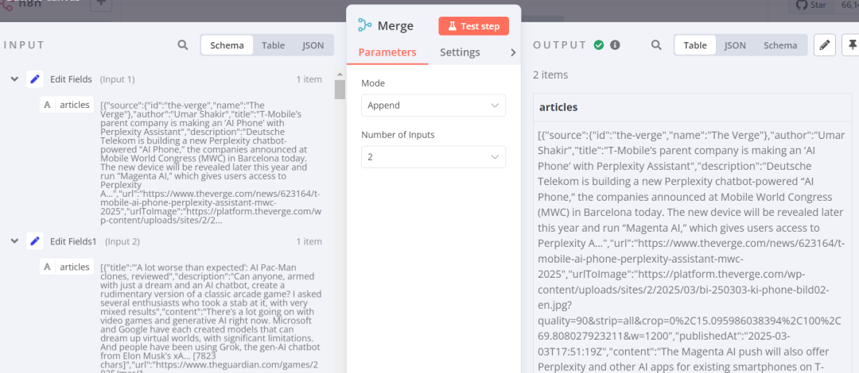Click the search icon in INPUT panel

pyautogui.click(x=183, y=45)
